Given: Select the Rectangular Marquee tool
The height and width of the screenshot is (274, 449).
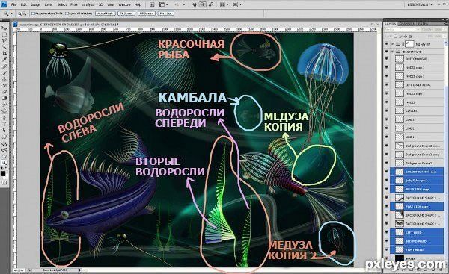Looking at the screenshot, I should (4, 34).
